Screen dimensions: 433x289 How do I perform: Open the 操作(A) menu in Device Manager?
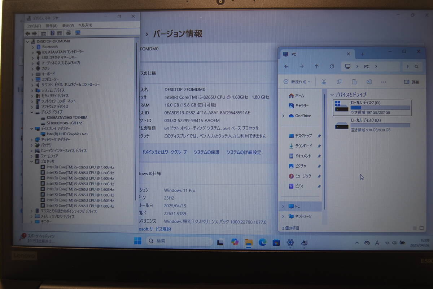coord(51,26)
